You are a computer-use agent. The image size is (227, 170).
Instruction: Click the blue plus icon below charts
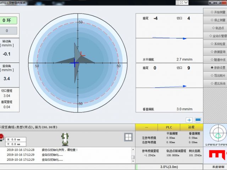pos(189,120)
